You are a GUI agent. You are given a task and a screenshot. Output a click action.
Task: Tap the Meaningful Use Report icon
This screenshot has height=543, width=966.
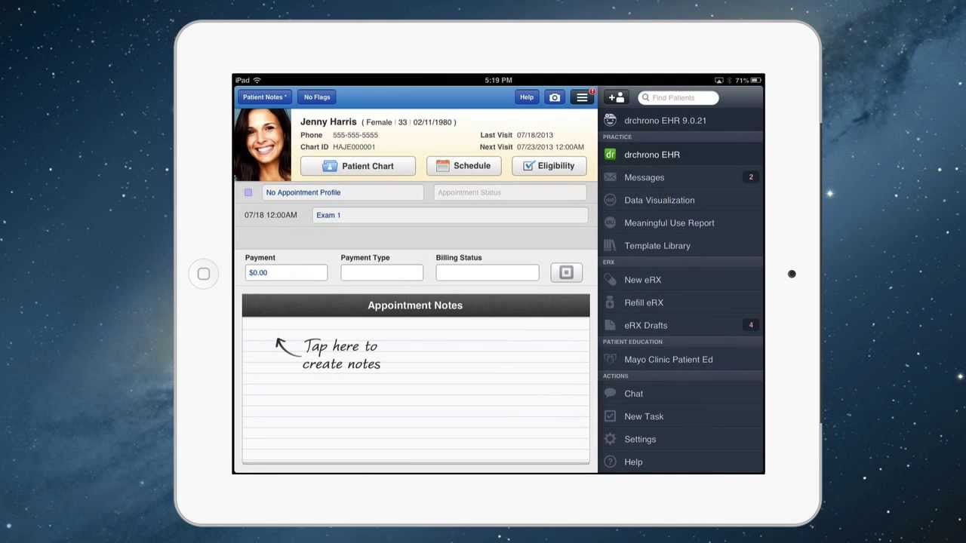[x=610, y=222]
